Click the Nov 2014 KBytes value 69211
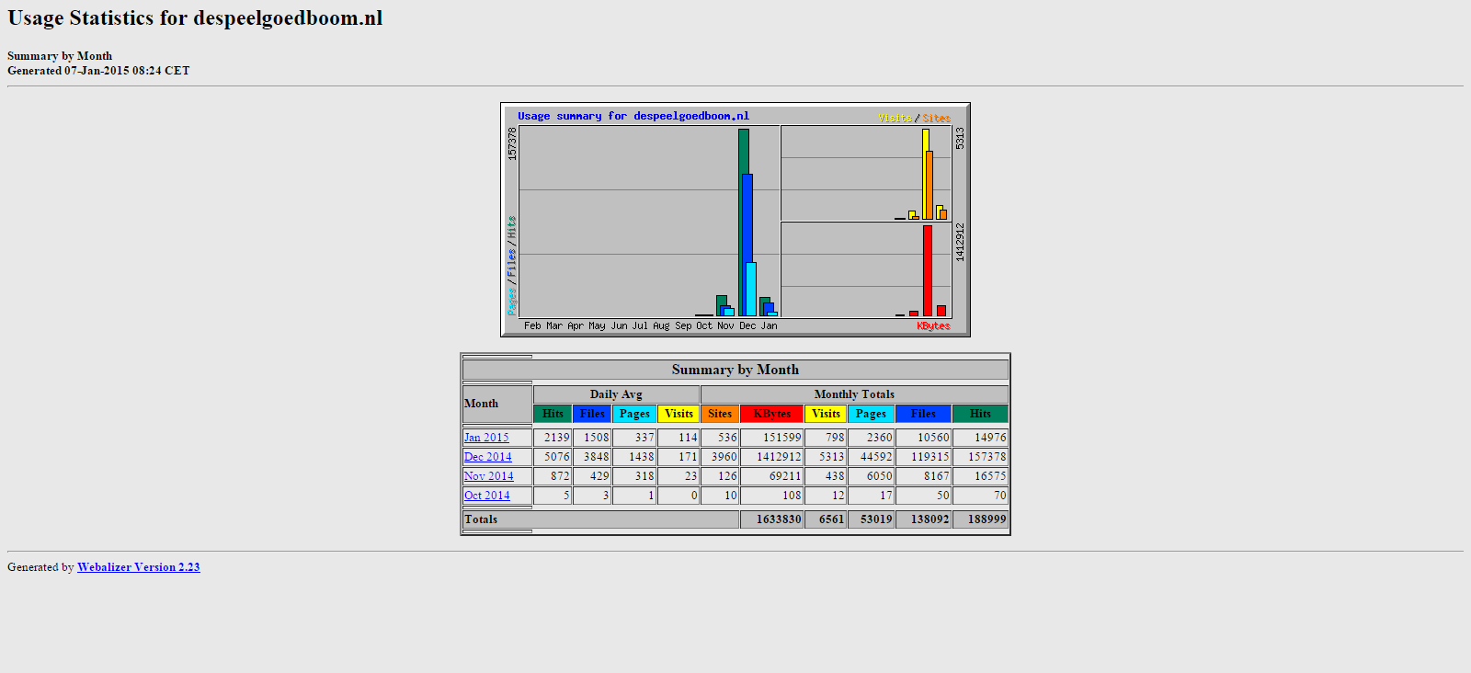Viewport: 1471px width, 673px height. coord(771,476)
